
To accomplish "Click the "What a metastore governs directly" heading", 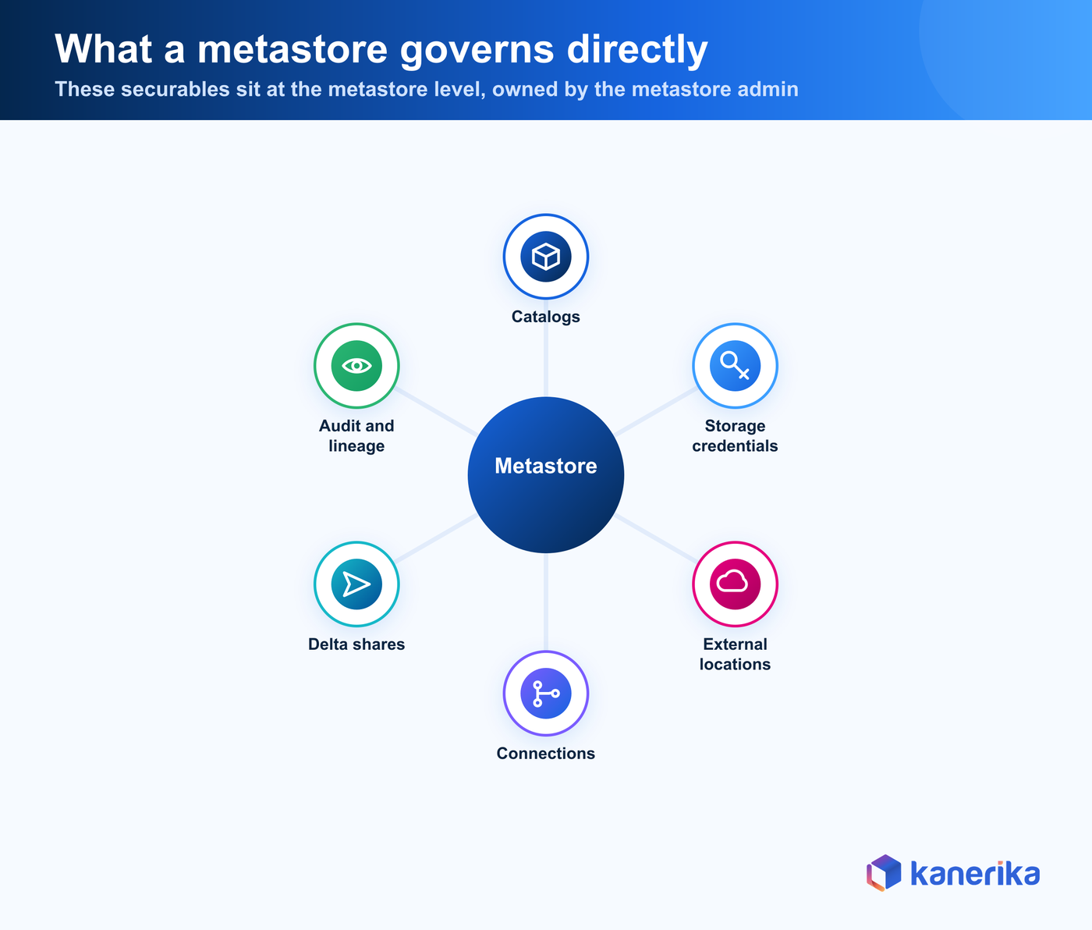I will pos(381,49).
